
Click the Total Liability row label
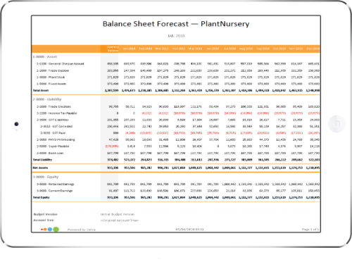pyautogui.click(x=42, y=160)
